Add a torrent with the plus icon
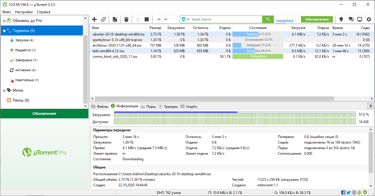The height and width of the screenshot is (196, 375). click(x=94, y=19)
